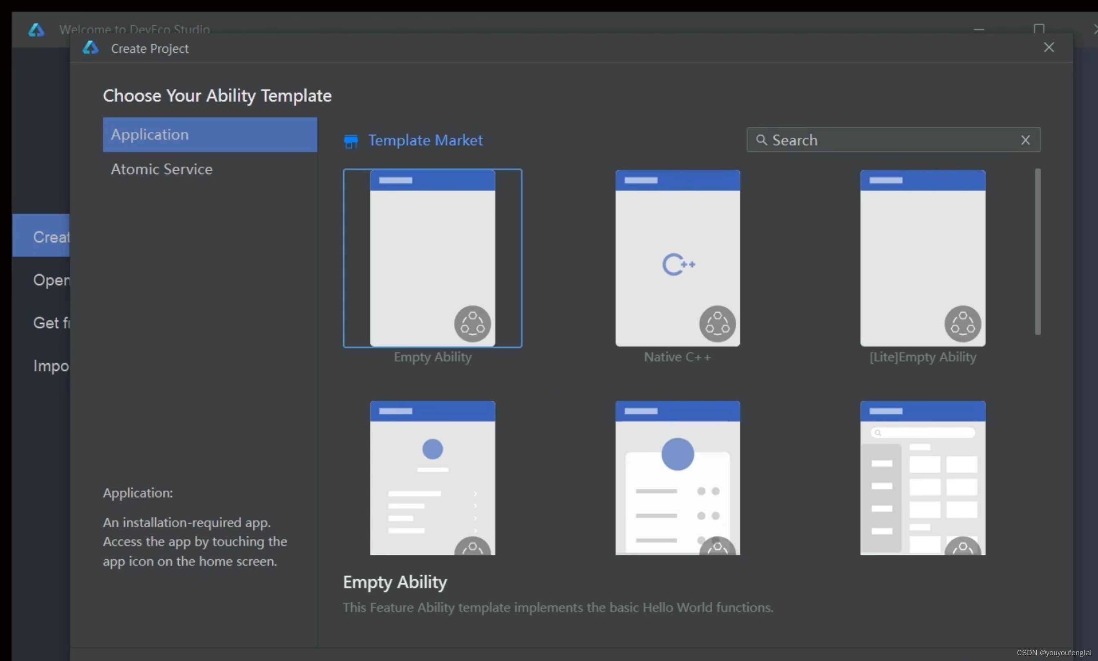The width and height of the screenshot is (1098, 661).
Task: Choose Import entry in Welcome window sidebar
Action: [41, 366]
